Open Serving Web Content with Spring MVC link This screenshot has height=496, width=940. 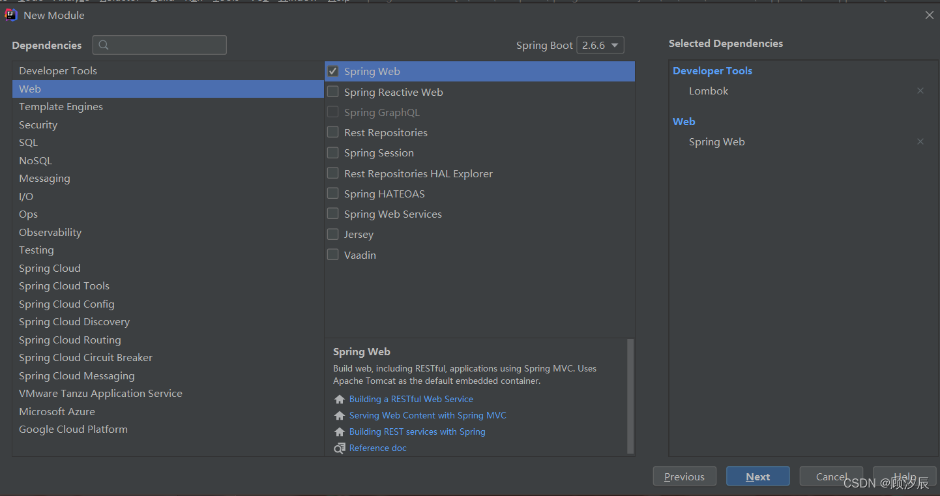point(428,415)
